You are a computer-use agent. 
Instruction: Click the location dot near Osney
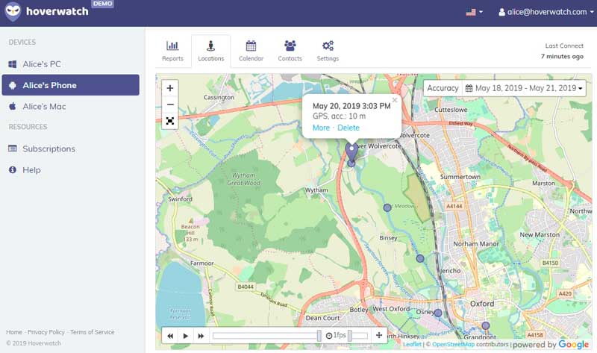[x=438, y=313]
